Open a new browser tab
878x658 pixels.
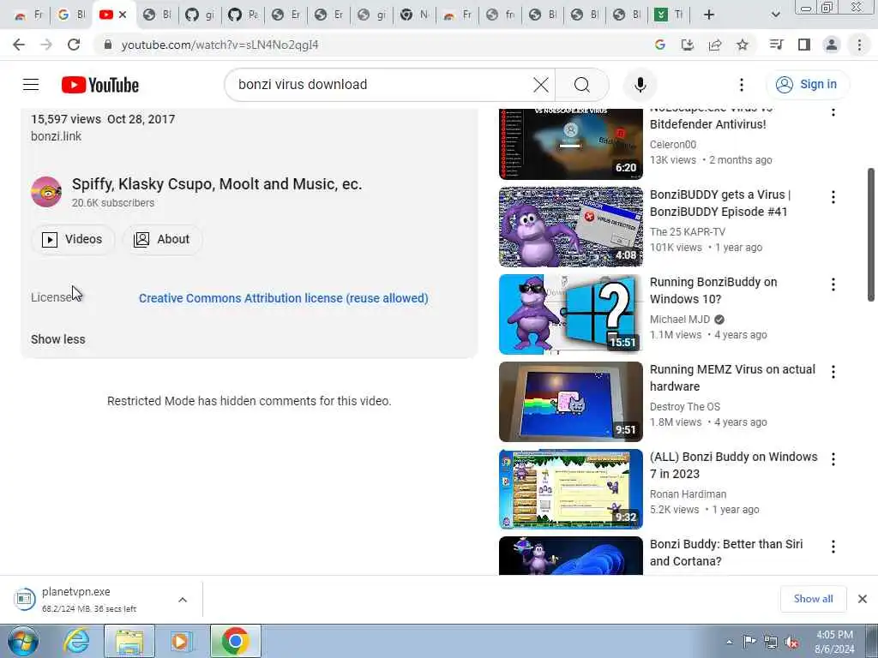tap(709, 15)
